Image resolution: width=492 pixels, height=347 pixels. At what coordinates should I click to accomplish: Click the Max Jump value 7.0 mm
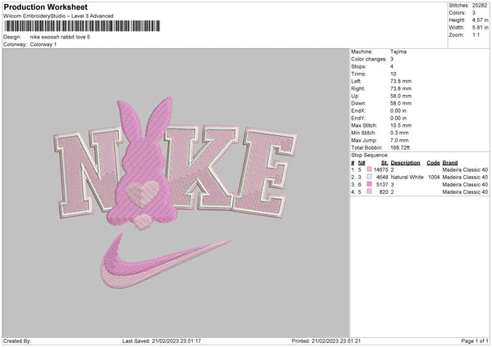[399, 140]
